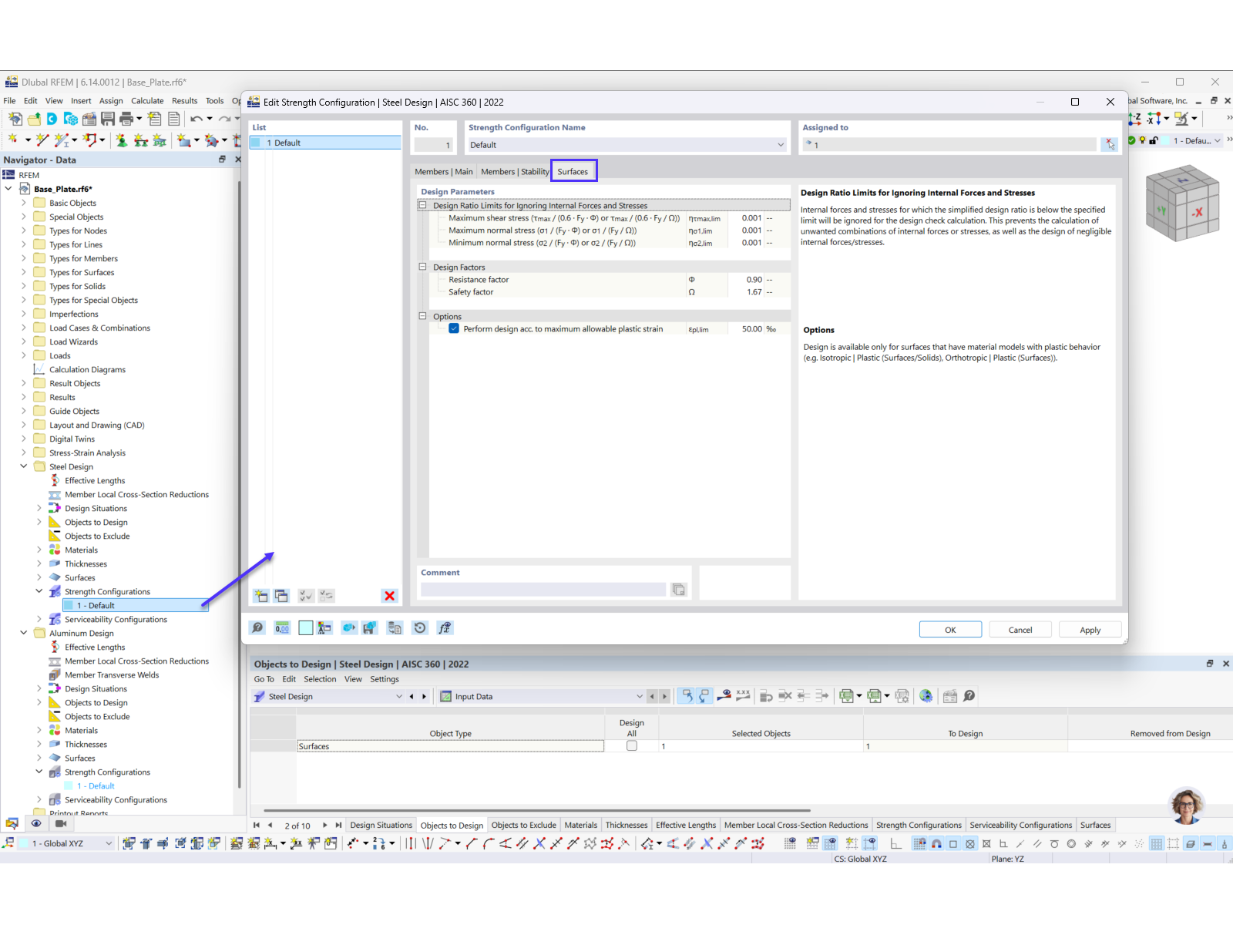
Task: Click the print icon in the main toolbar
Action: click(x=126, y=119)
